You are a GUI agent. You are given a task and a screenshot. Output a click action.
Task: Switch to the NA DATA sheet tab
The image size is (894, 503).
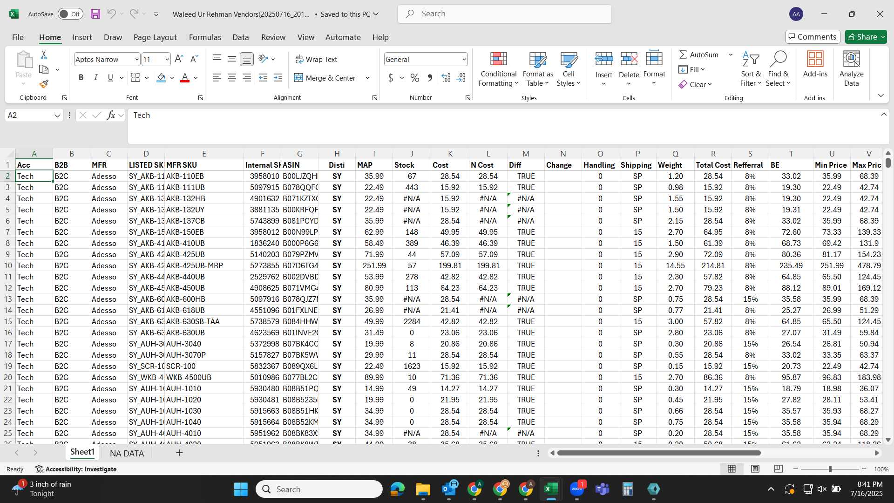point(127,453)
